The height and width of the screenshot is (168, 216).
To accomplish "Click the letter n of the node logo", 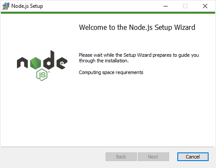I will [x=22, y=63].
